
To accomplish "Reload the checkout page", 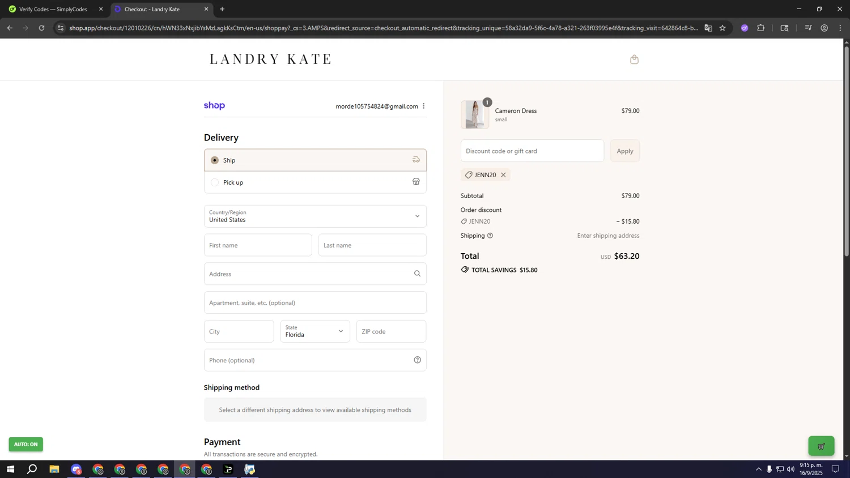I will [x=41, y=28].
